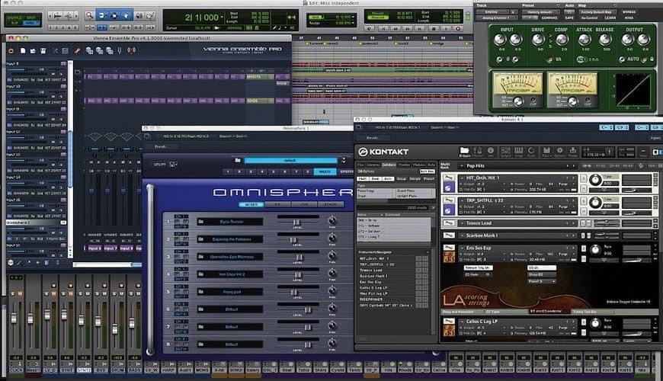
Task: Click Kontakt Purge icon
Action: coord(573,152)
